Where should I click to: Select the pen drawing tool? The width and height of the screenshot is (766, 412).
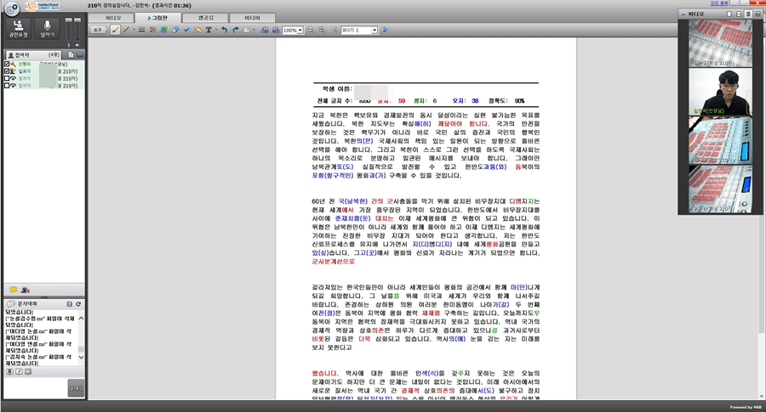click(115, 30)
